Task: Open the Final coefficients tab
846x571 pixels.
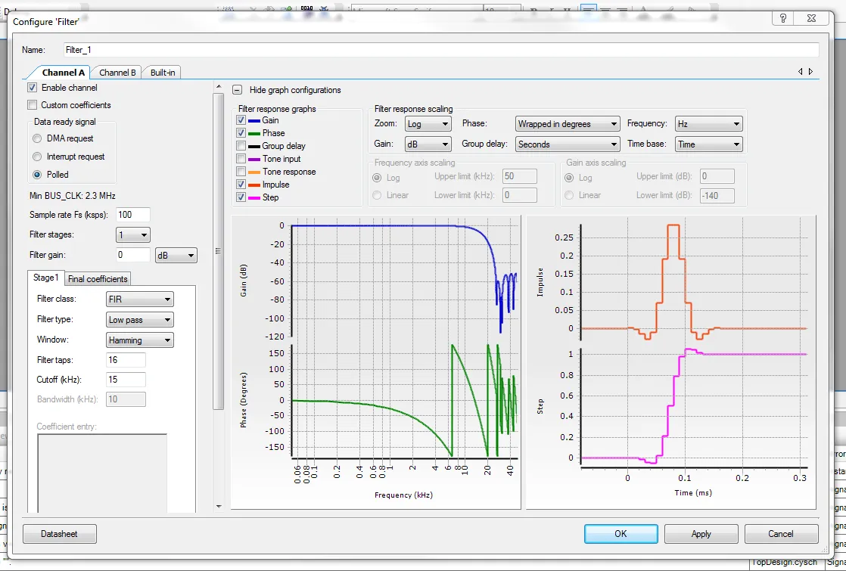Action: point(98,278)
